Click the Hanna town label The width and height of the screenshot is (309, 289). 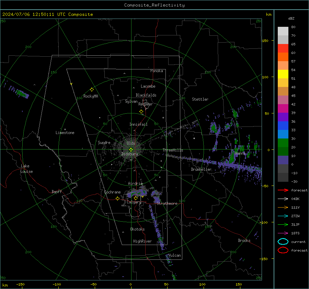coord(240,153)
